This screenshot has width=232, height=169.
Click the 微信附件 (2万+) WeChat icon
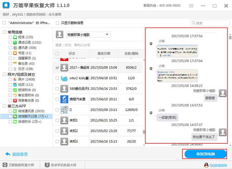click(15, 122)
